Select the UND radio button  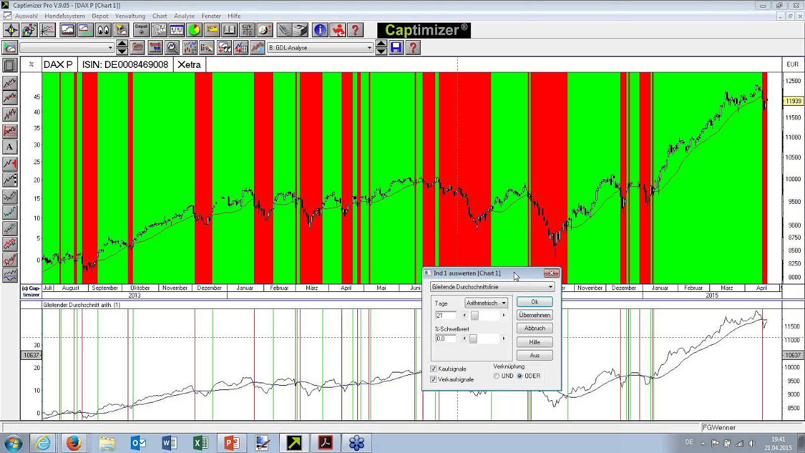tap(497, 376)
